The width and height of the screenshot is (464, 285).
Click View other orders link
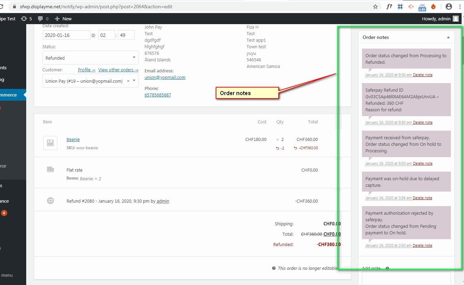point(118,70)
